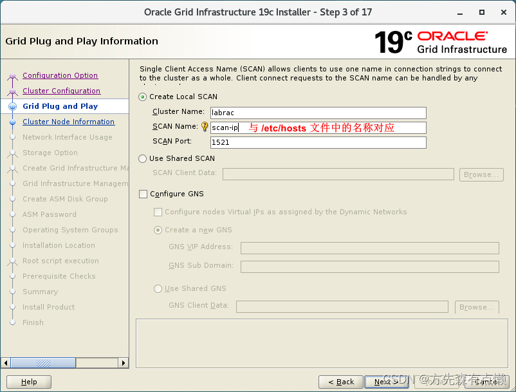Open Cluster Node Information step
The width and height of the screenshot is (516, 392).
tap(68, 122)
